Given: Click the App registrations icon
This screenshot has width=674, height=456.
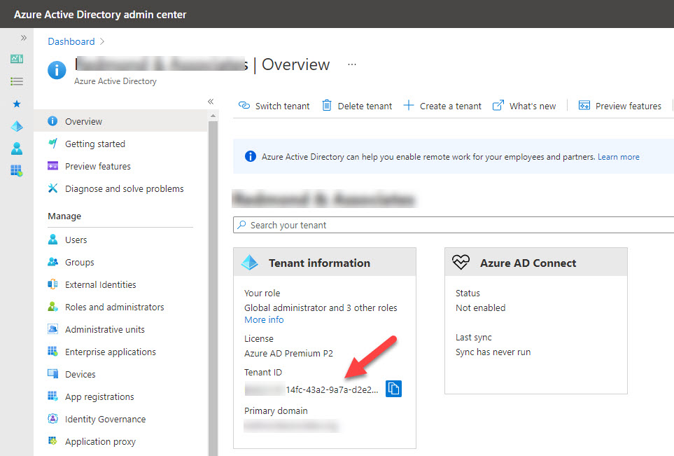Looking at the screenshot, I should click(52, 396).
